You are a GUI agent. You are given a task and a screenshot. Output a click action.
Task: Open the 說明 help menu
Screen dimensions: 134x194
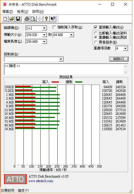click(38, 12)
